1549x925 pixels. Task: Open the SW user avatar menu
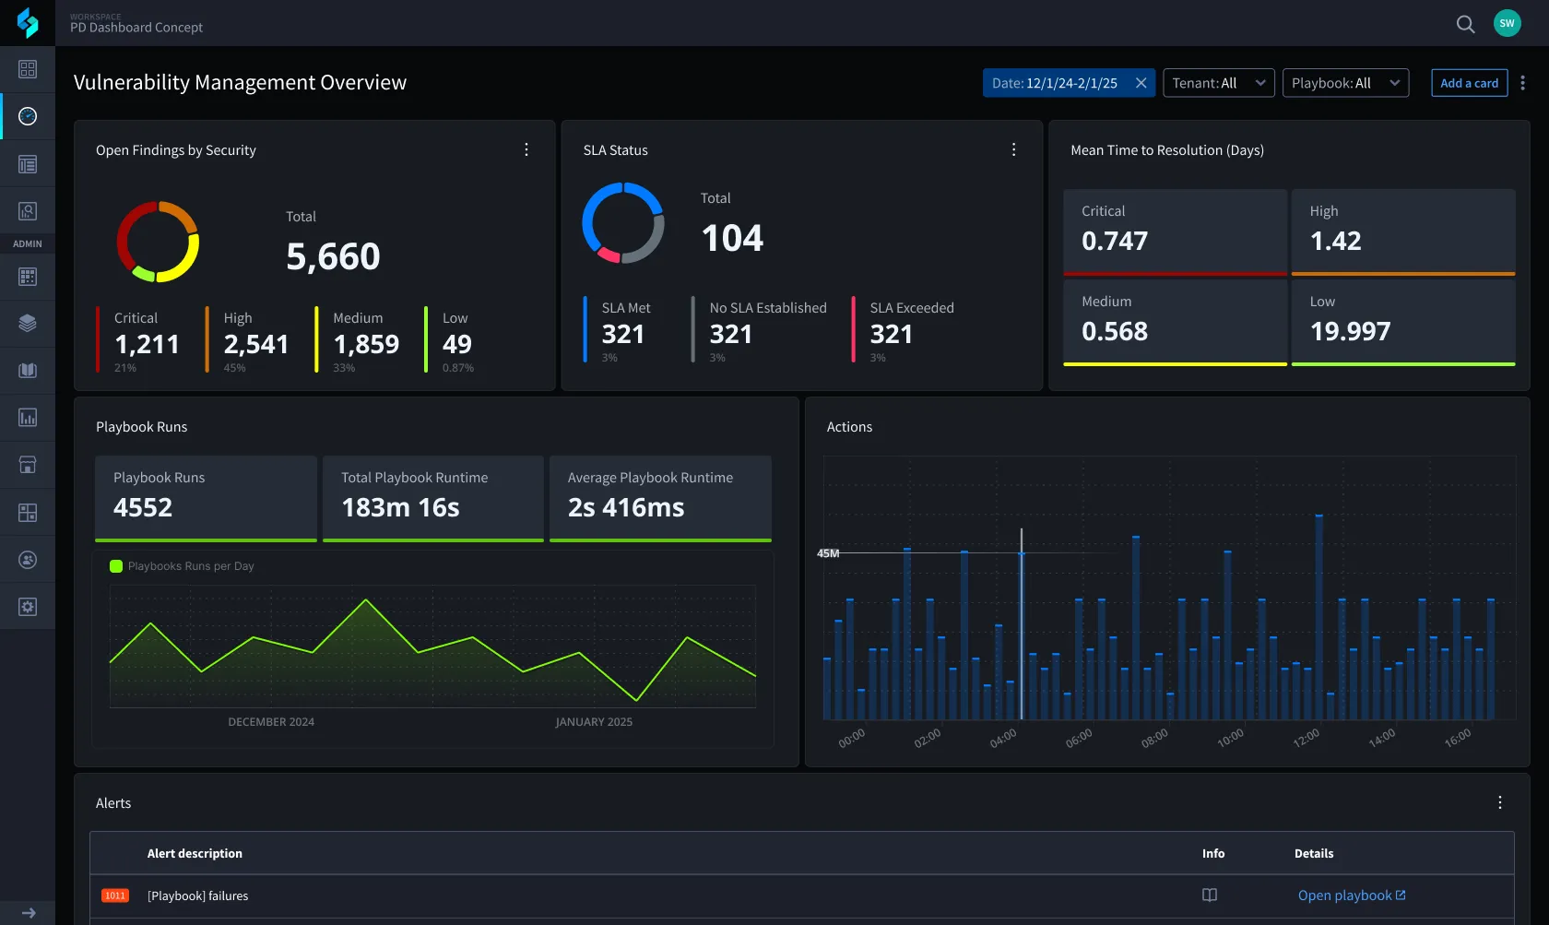click(1507, 23)
